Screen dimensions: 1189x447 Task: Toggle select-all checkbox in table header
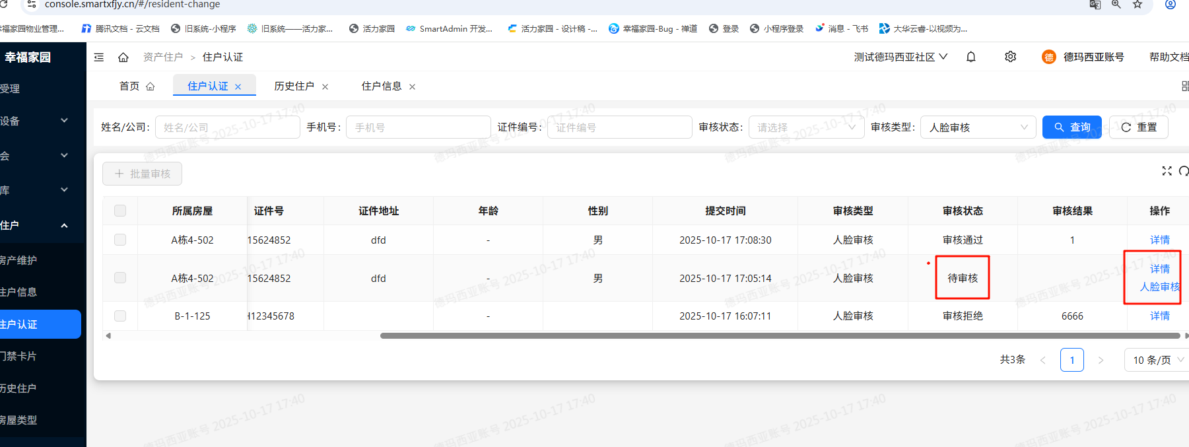tap(120, 211)
